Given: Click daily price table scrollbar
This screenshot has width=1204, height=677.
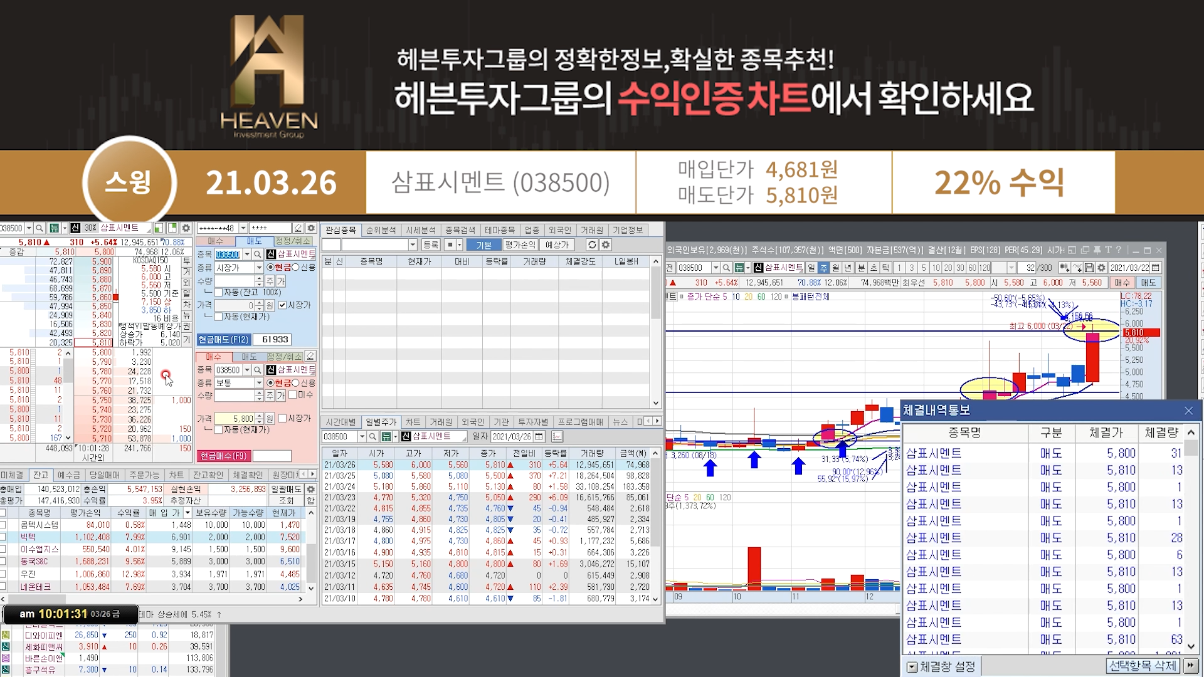Looking at the screenshot, I should [656, 526].
